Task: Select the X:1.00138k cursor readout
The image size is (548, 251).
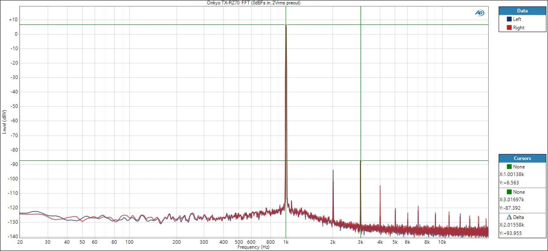Action: [x=512, y=174]
